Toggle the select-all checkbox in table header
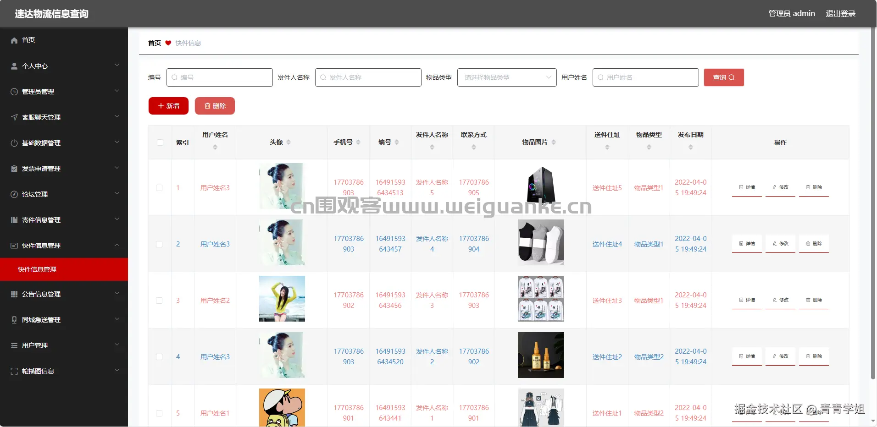The image size is (877, 427). pyautogui.click(x=160, y=142)
